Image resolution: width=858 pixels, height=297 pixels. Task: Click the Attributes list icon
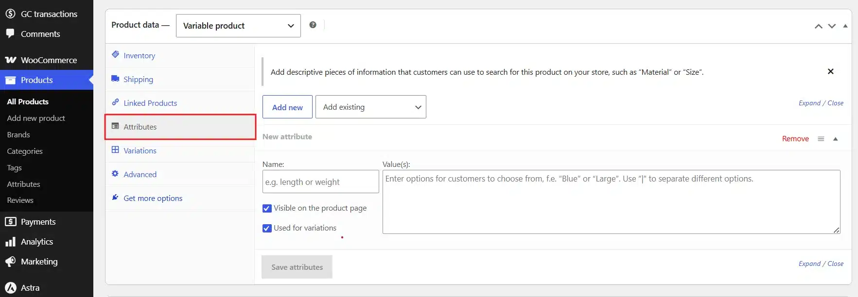[x=115, y=126]
